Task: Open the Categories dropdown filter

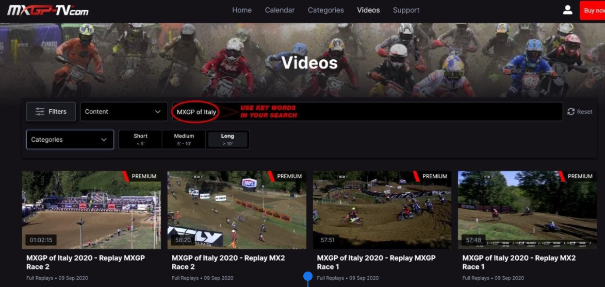Action: click(x=70, y=140)
